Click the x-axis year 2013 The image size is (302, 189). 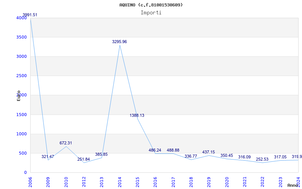point(102,182)
